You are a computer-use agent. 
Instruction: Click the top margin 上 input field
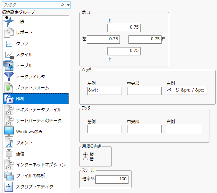pyautogui.click(x=124, y=28)
